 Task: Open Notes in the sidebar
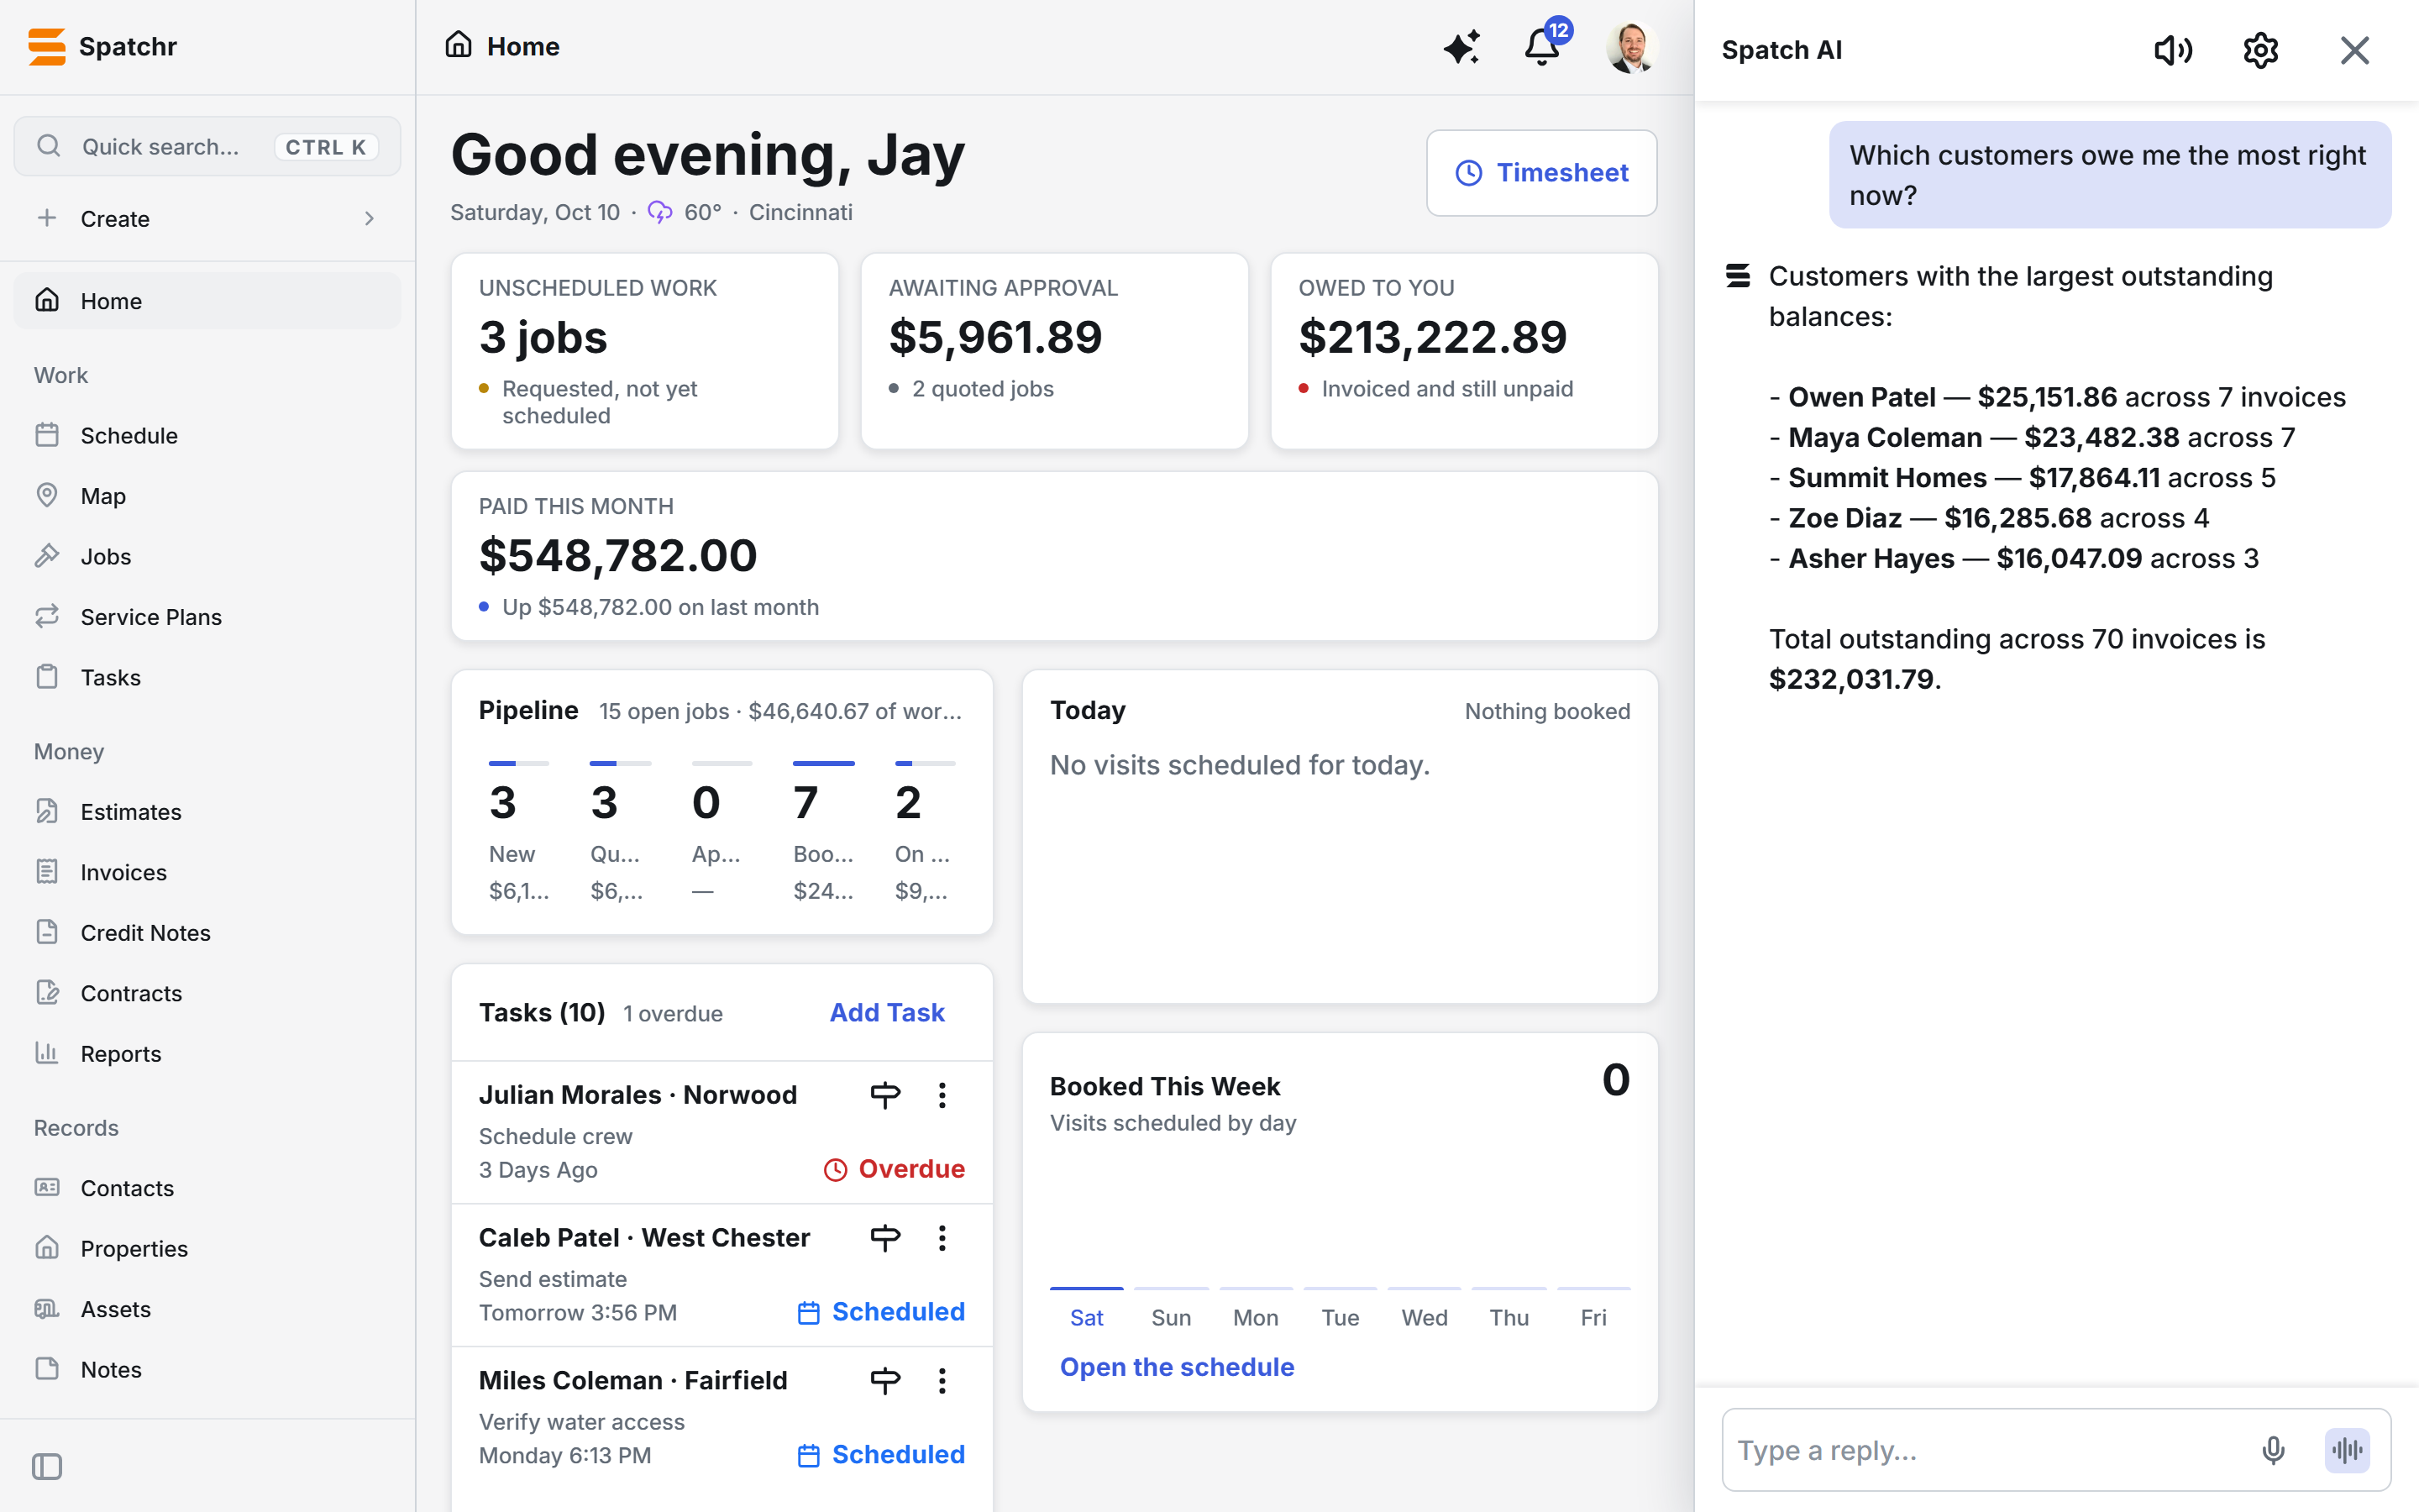click(x=207, y=1369)
